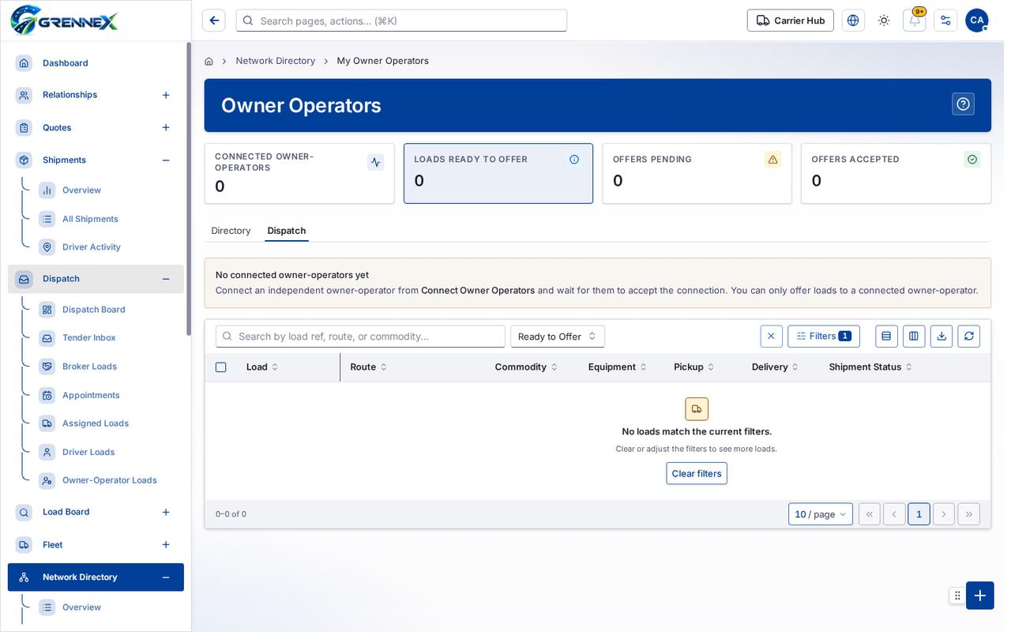Viewport: 1011px width, 632px height.
Task: Download the loads table export
Action: 941,337
